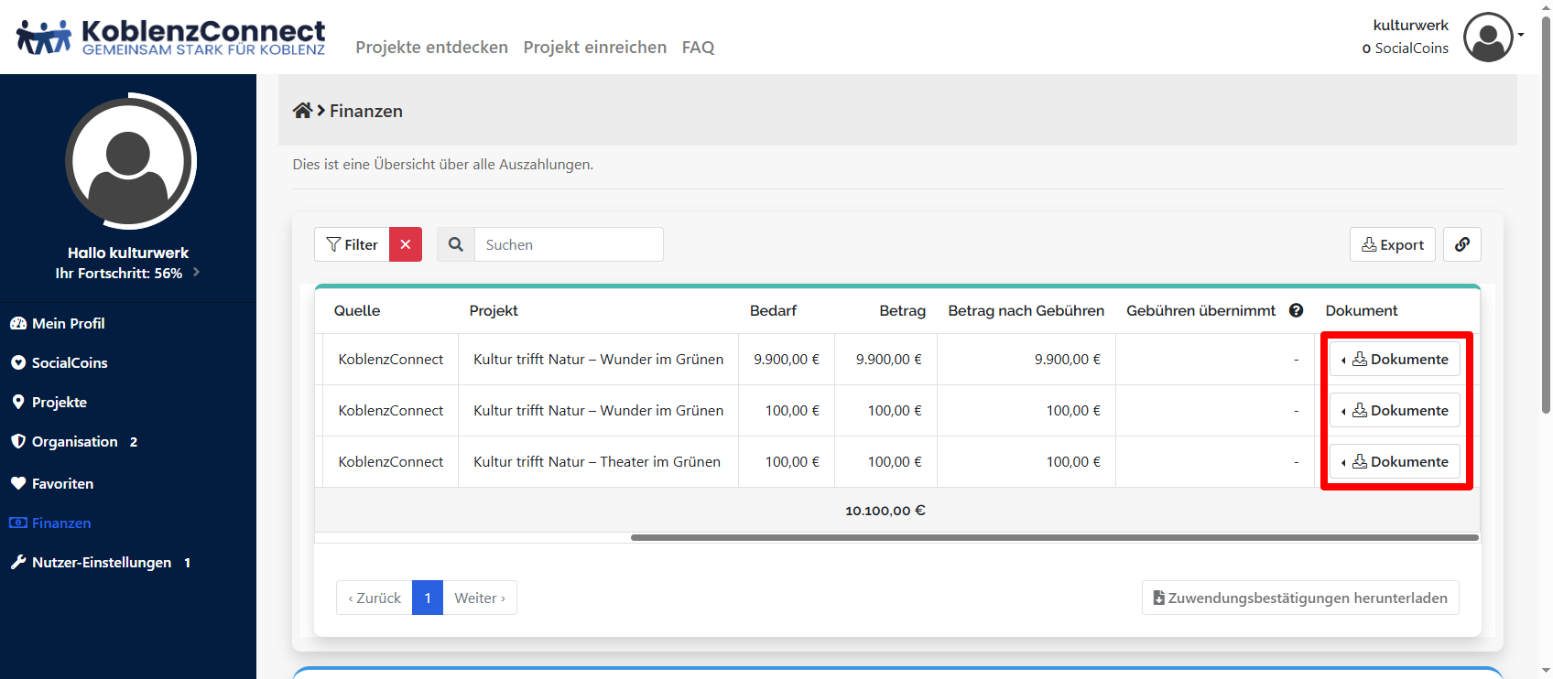Click the KoblenzConnect logo
The width and height of the screenshot is (1553, 679).
pos(171,38)
